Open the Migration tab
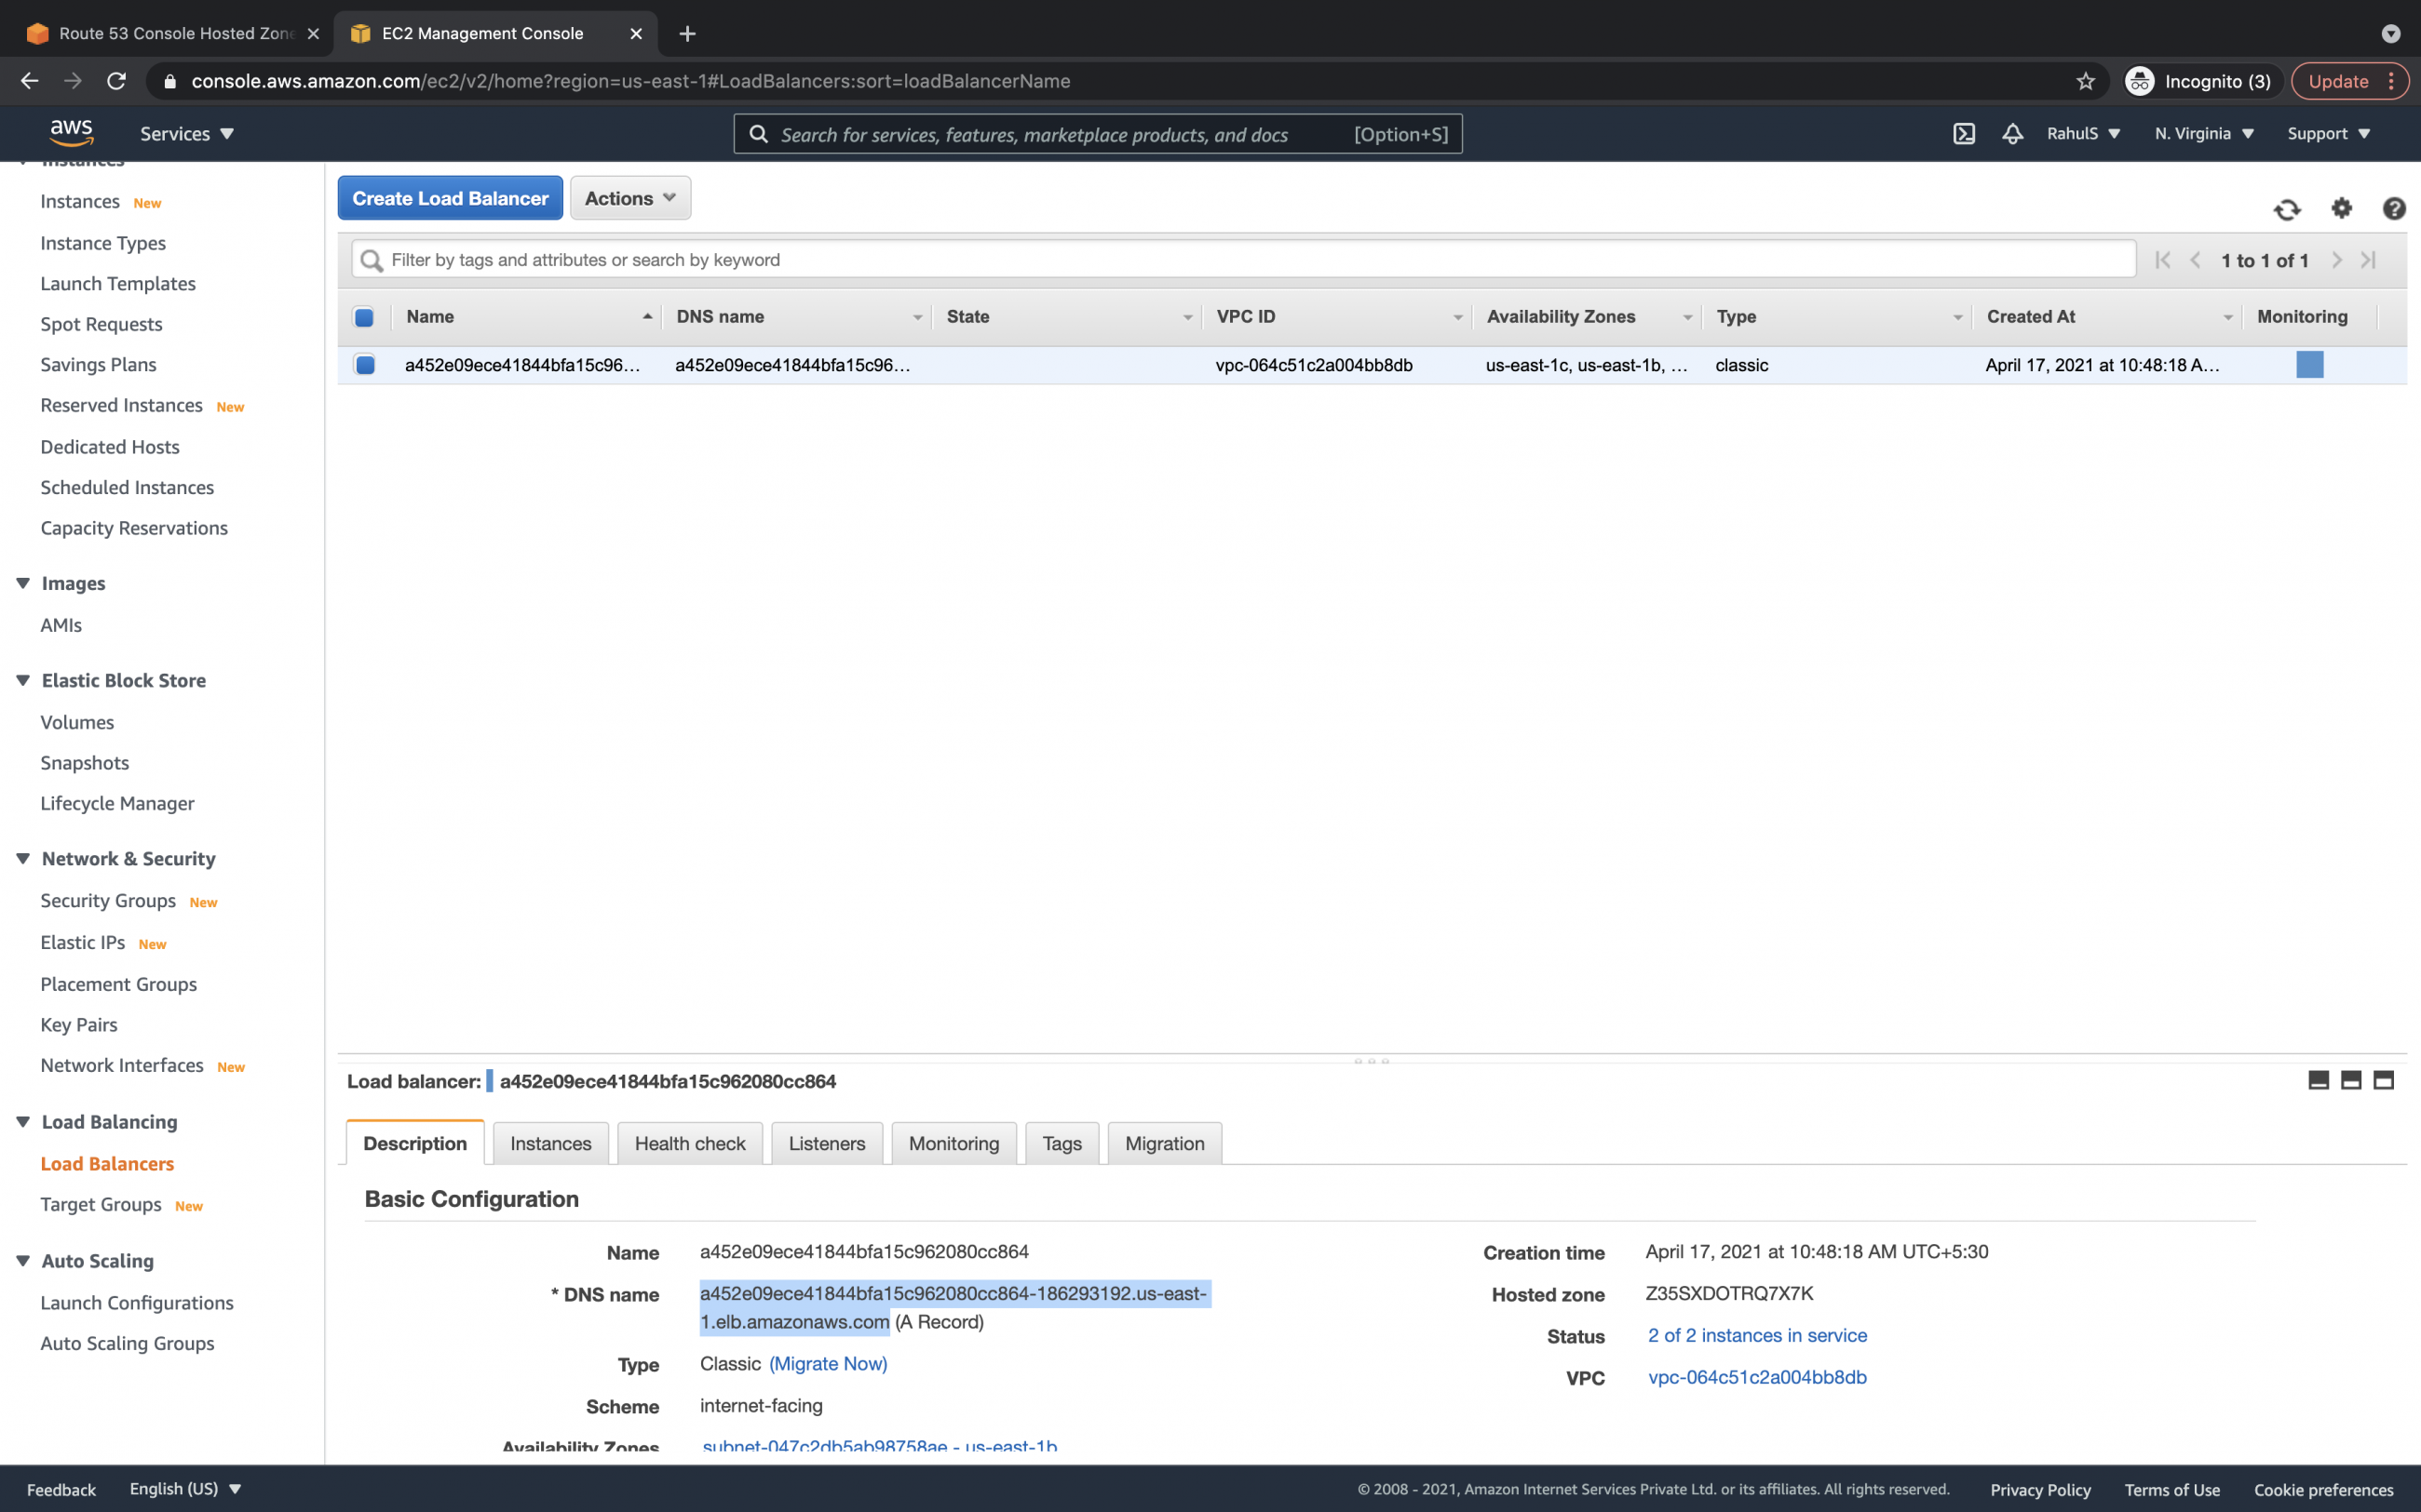Screen dimensions: 2421x1512 point(1164,1143)
